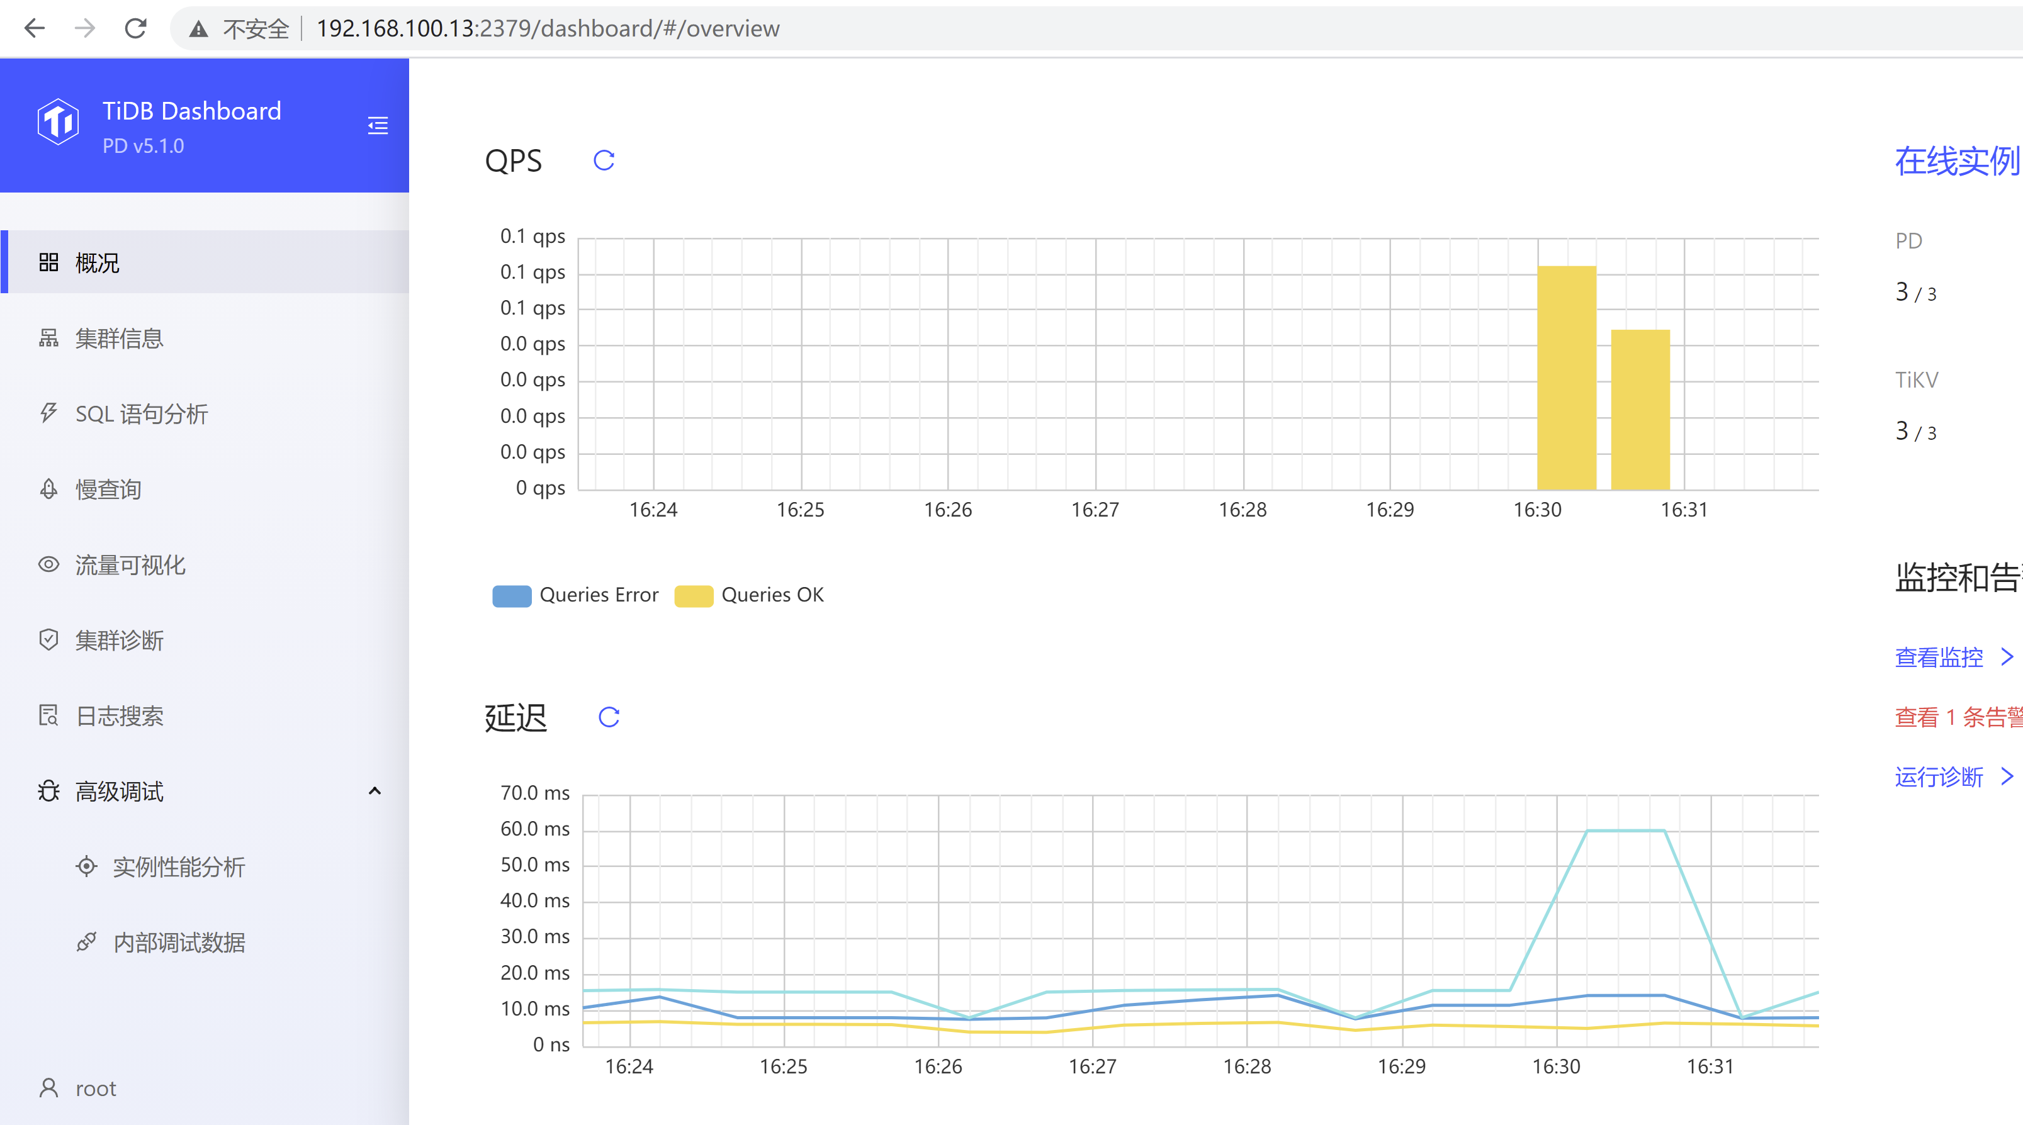Click the lightning bolt icon for SQL 语句分析
Viewport: 2023px width, 1125px height.
(48, 413)
